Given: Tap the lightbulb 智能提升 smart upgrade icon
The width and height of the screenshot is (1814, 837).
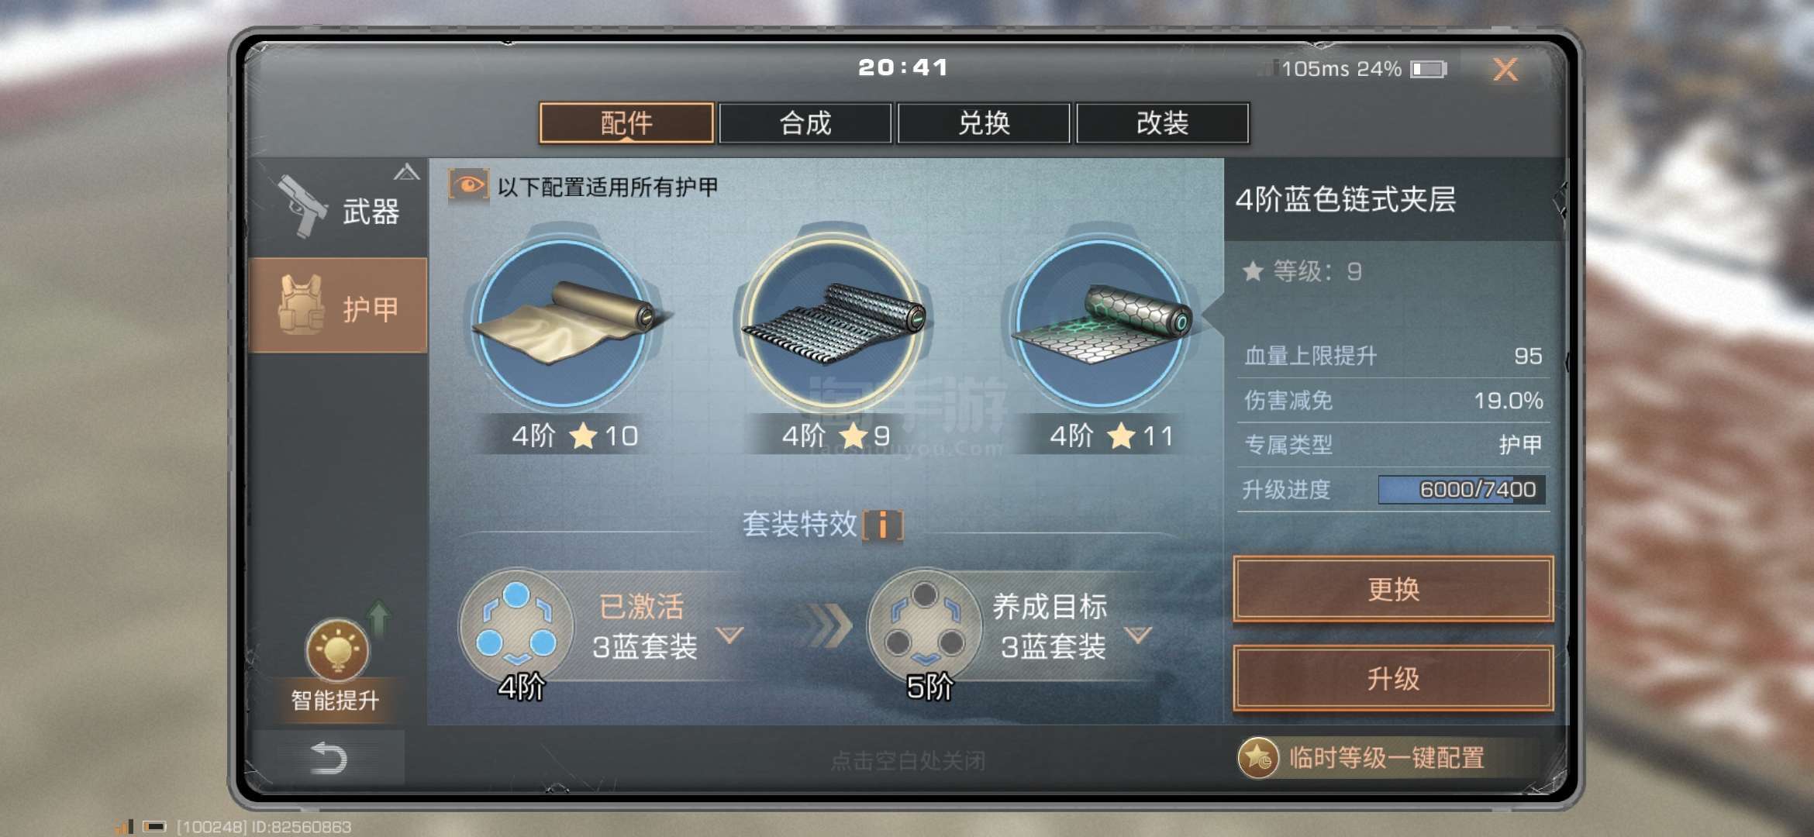Looking at the screenshot, I should pos(337,649).
